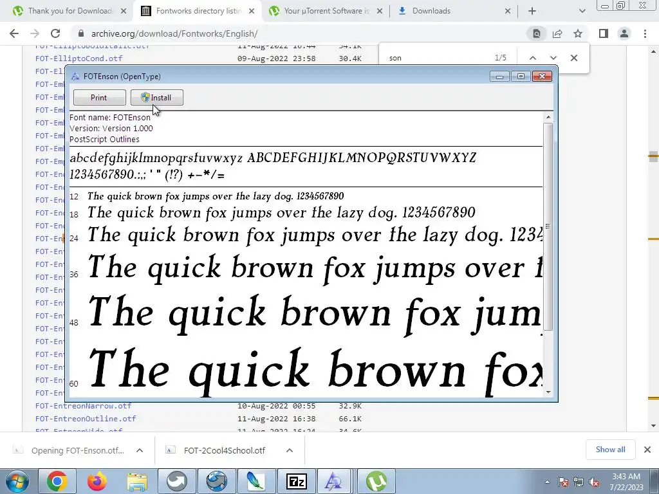Click Show all downloads

click(x=610, y=450)
